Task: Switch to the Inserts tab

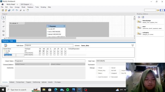Action: click(50, 82)
